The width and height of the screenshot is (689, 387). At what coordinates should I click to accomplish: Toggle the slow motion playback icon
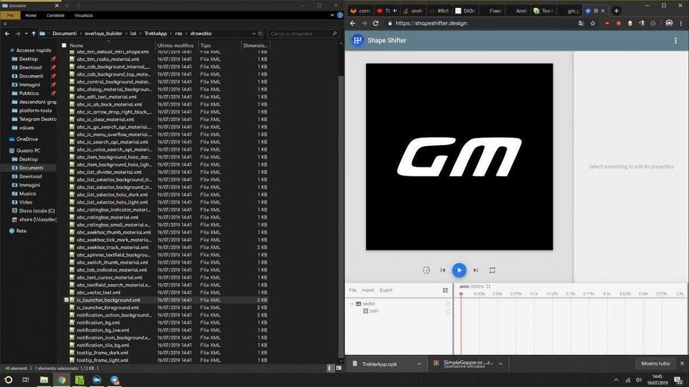[426, 270]
